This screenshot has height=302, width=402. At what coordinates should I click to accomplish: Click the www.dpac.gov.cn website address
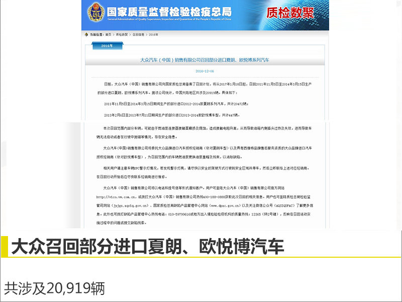(x=225, y=205)
